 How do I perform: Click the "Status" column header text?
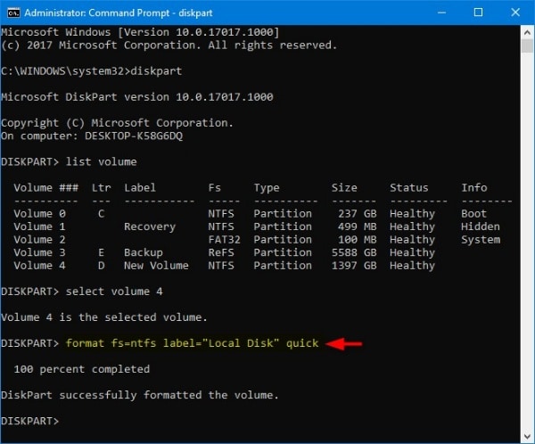(x=408, y=188)
